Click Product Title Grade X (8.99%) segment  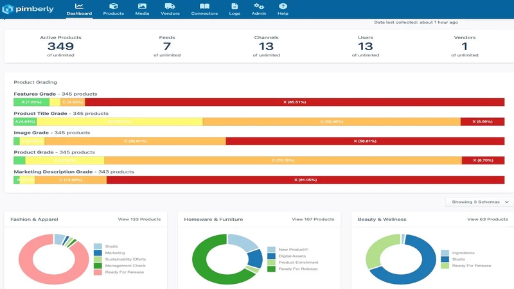point(483,121)
